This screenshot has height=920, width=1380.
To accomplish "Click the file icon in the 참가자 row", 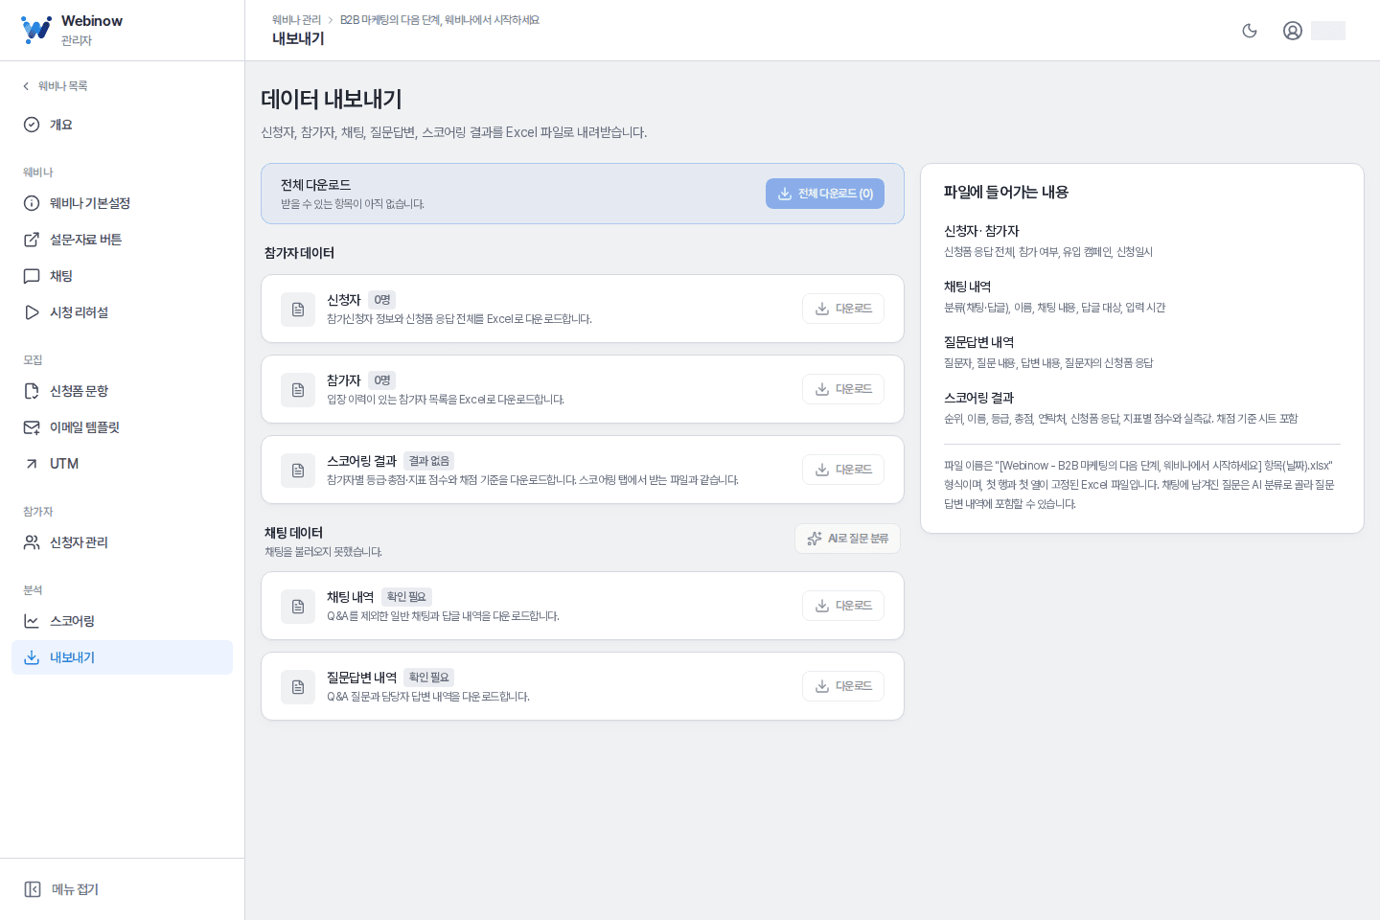I will 298,390.
